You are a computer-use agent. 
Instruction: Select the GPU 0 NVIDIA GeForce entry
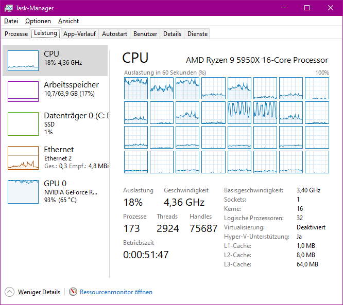(55, 192)
